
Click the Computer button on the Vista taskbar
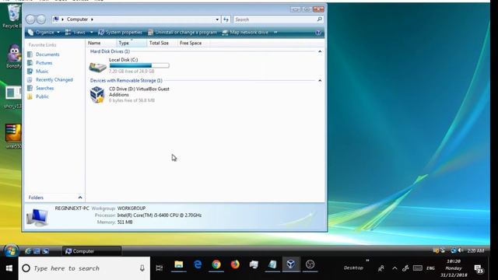coord(92,251)
